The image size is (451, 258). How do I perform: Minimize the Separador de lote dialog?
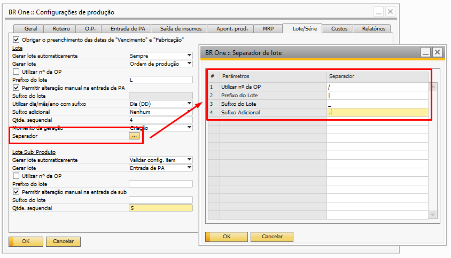tap(426, 52)
